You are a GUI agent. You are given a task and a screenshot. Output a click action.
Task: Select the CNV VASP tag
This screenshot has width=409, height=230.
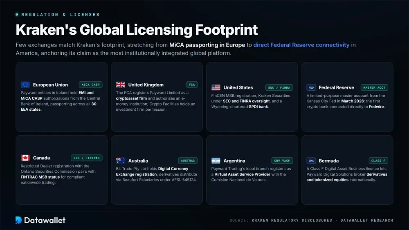coord(282,161)
